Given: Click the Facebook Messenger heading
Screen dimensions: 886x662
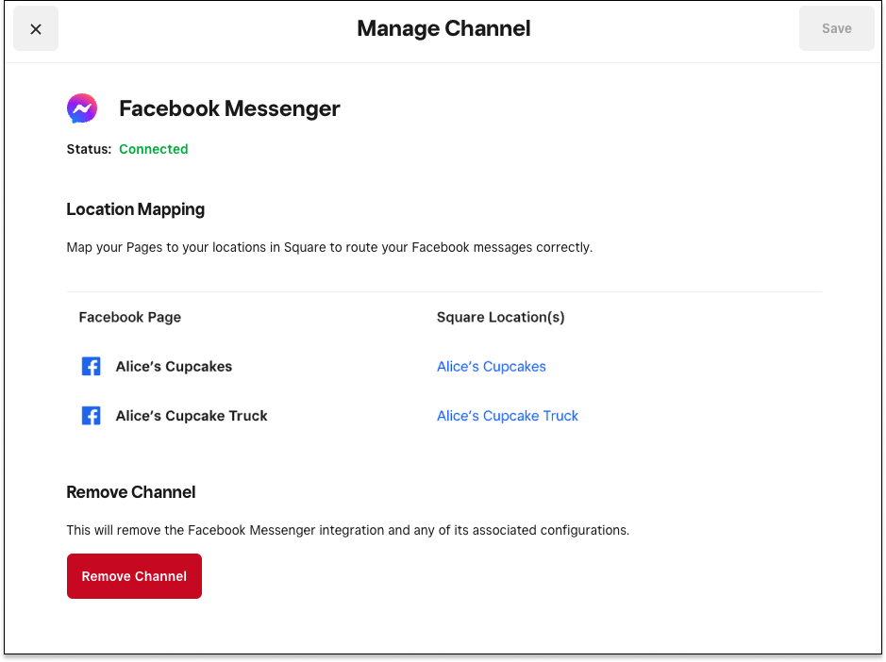Looking at the screenshot, I should 229,108.
